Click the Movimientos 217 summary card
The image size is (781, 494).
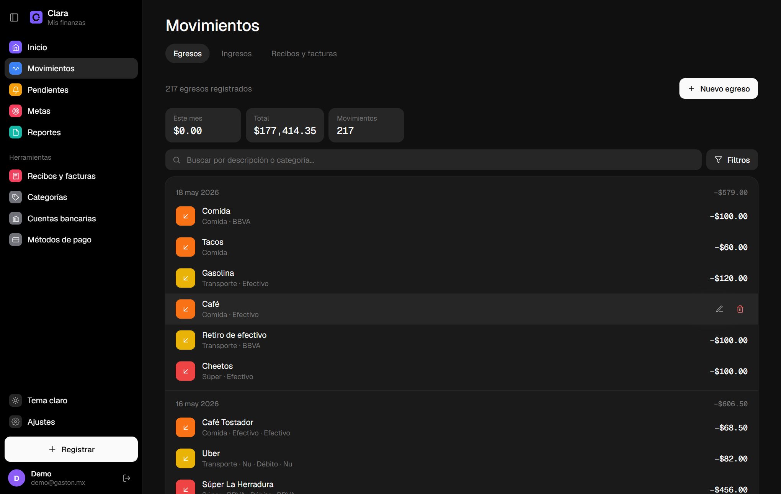(366, 125)
